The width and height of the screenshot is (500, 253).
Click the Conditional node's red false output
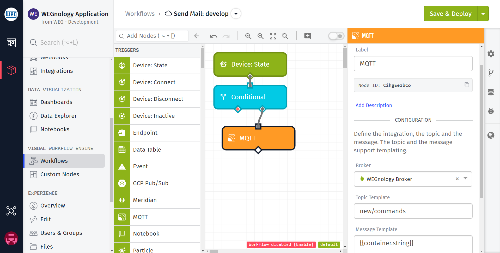coord(238,109)
